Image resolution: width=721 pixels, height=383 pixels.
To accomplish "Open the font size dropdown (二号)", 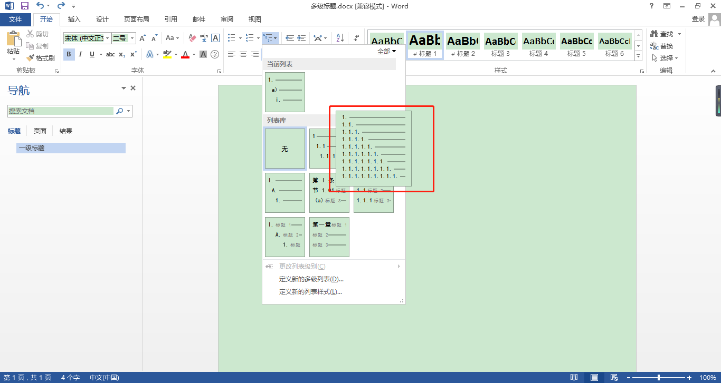I will pos(132,38).
